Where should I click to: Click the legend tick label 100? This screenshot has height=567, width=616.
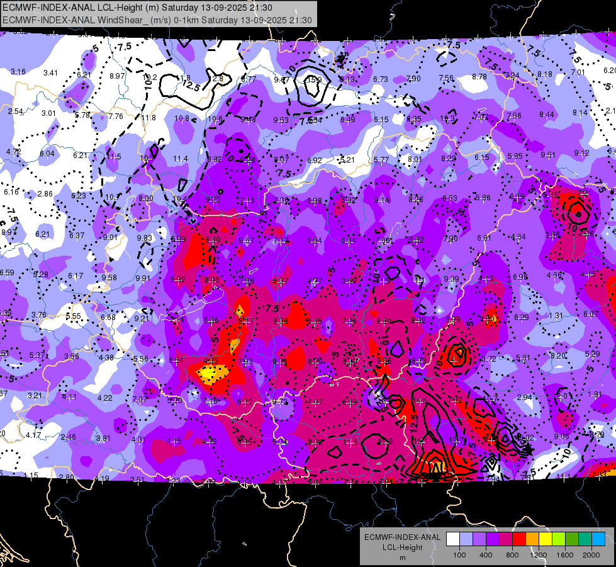click(459, 555)
